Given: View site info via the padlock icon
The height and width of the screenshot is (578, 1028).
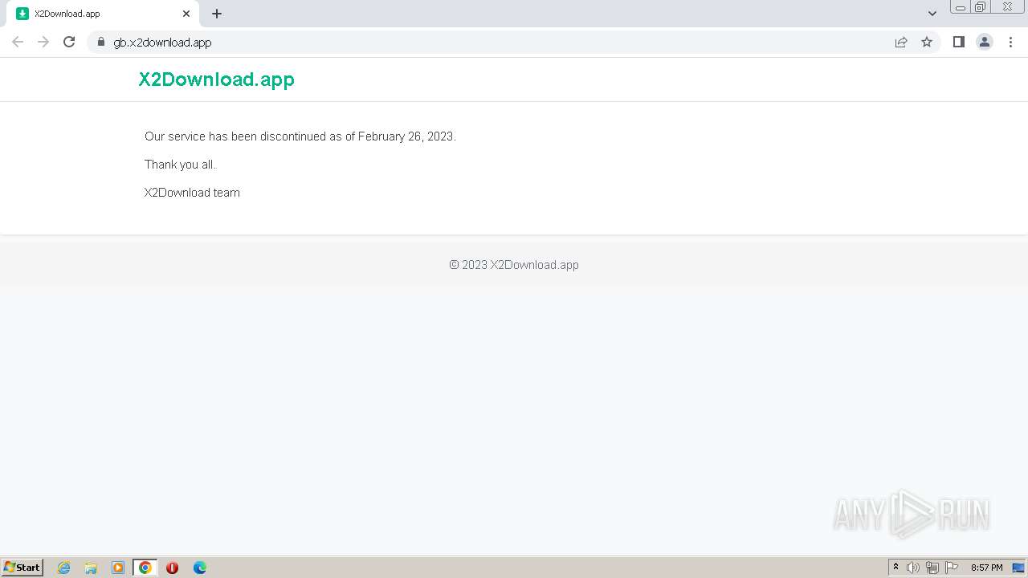Looking at the screenshot, I should [100, 42].
